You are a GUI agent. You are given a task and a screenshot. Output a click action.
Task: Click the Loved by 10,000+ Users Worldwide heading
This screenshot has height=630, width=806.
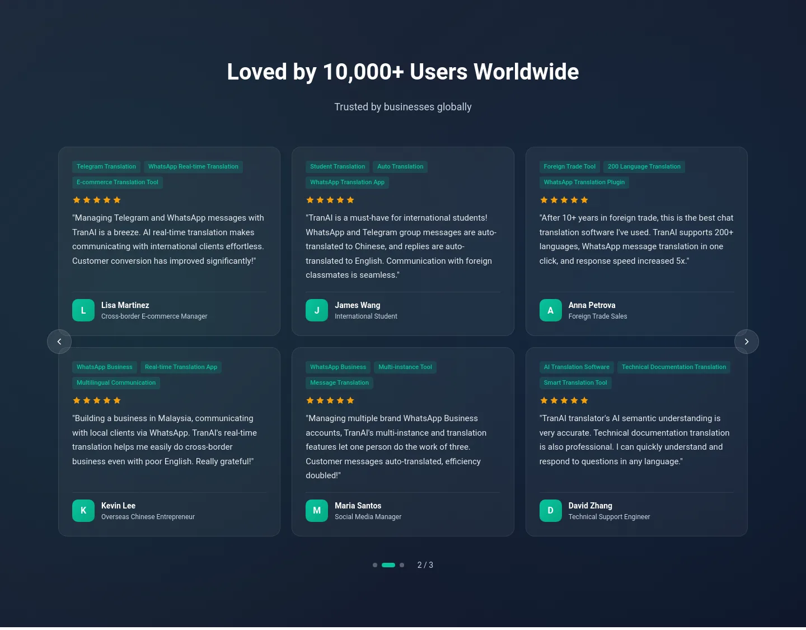[403, 72]
